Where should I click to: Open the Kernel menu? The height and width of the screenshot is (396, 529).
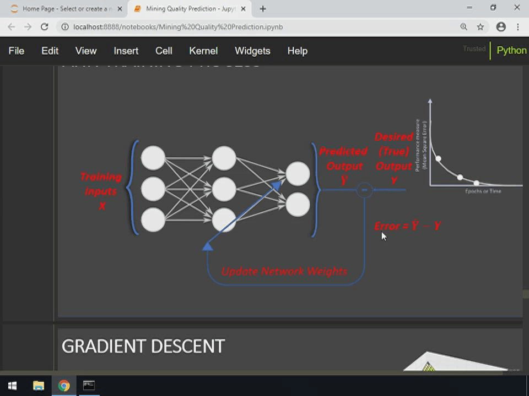pos(203,51)
